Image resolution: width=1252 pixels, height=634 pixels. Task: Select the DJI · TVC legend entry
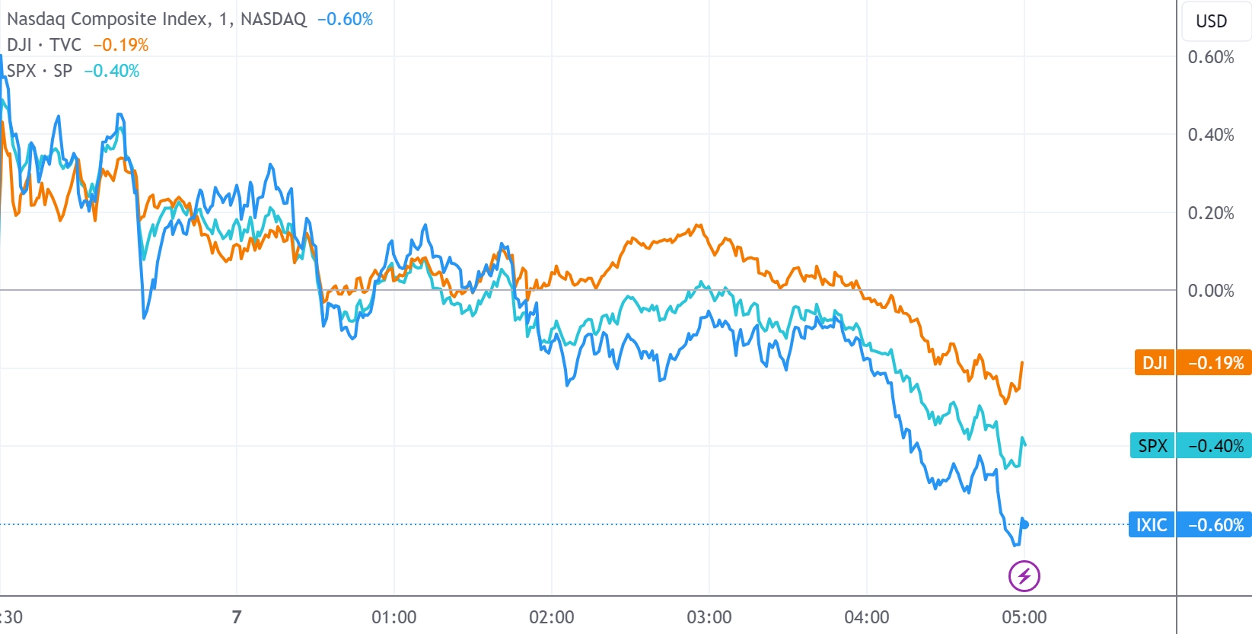tap(44, 45)
